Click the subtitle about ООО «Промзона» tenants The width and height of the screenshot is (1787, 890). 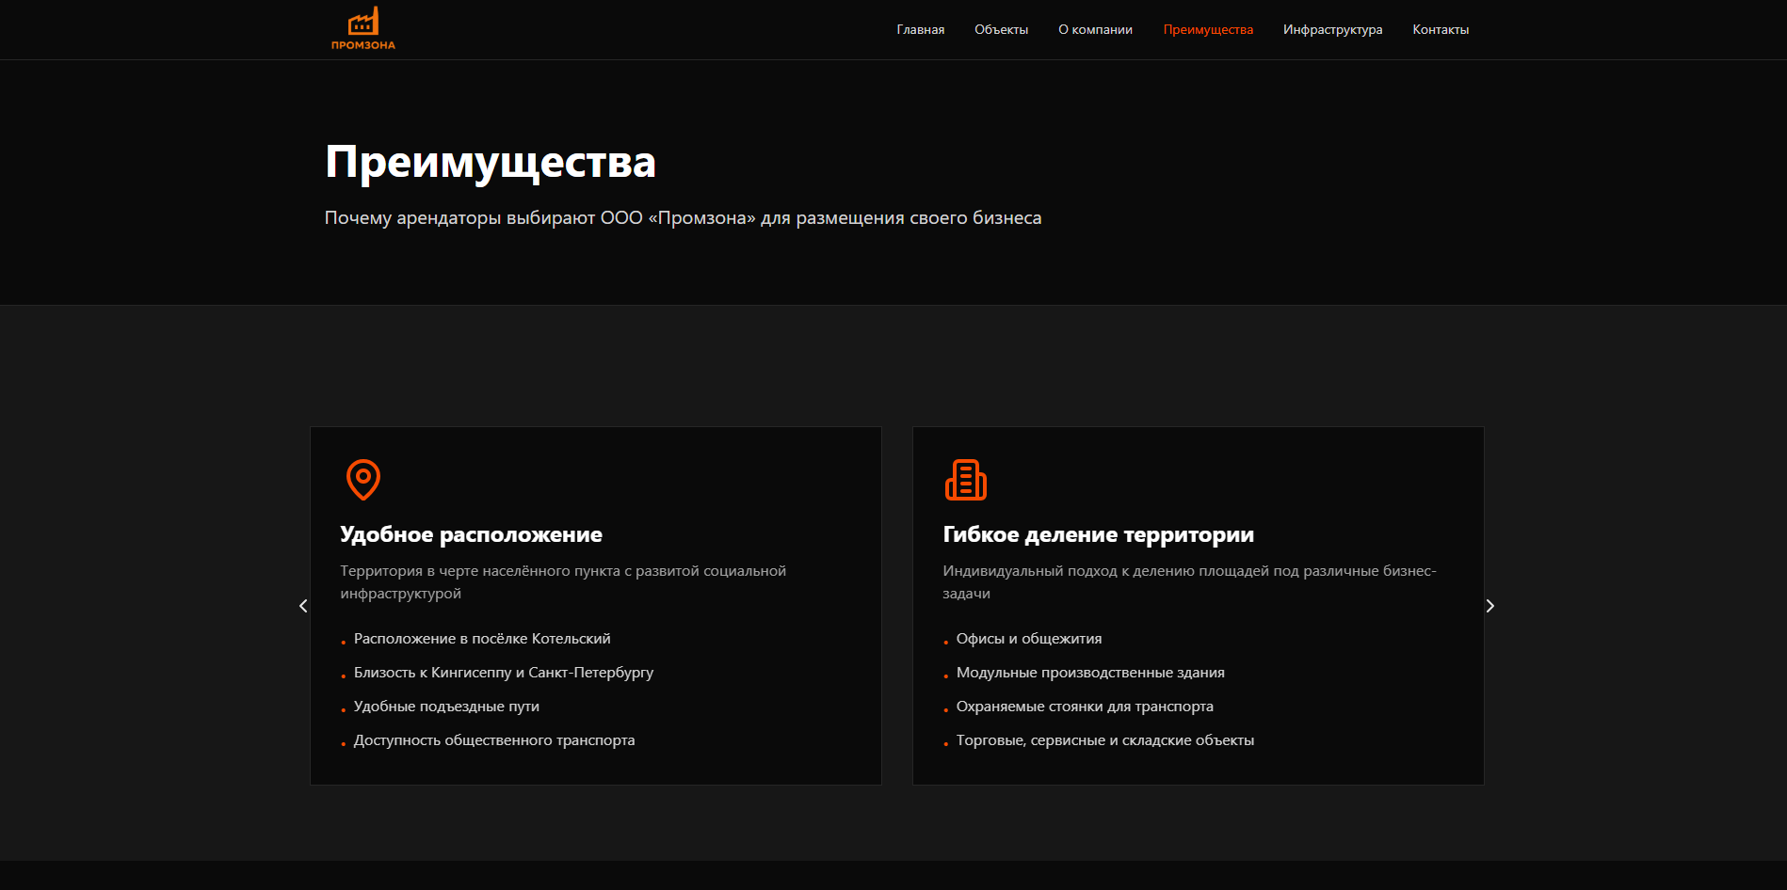683,218
